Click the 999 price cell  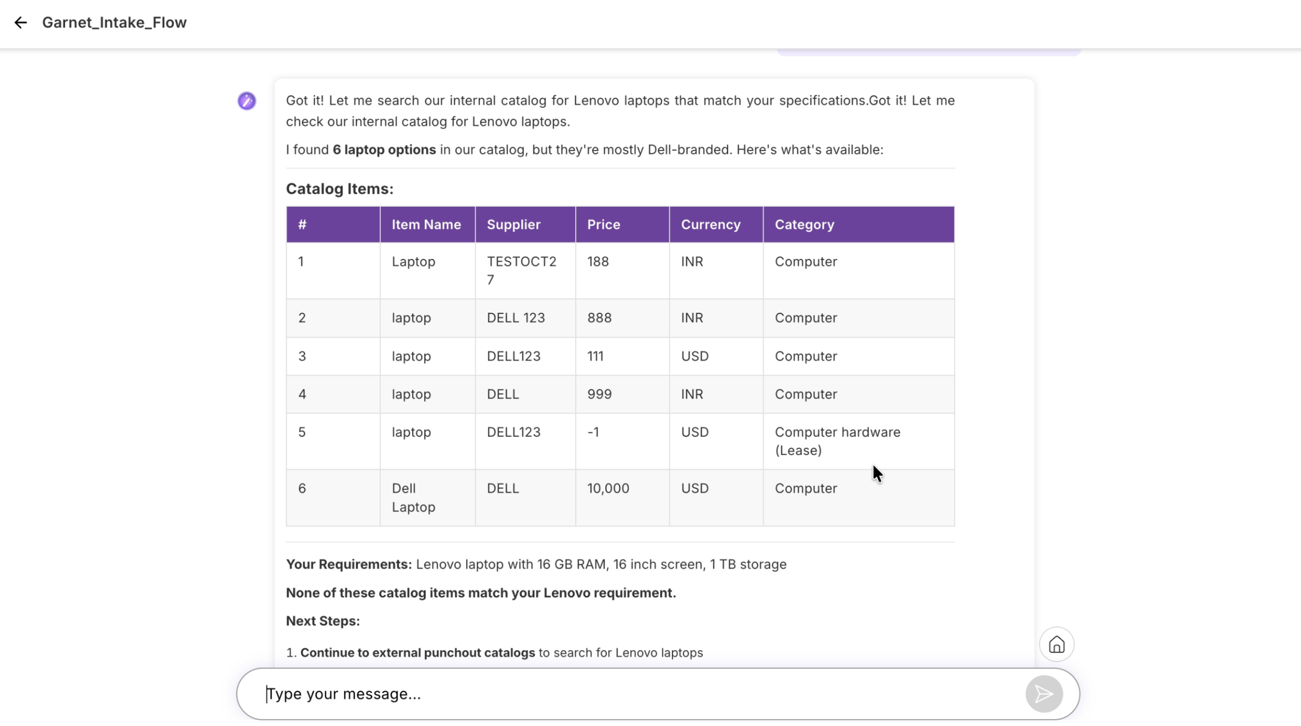(x=599, y=394)
